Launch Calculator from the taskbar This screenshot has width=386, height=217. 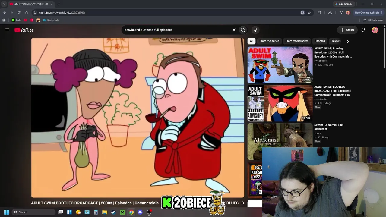[96, 212]
